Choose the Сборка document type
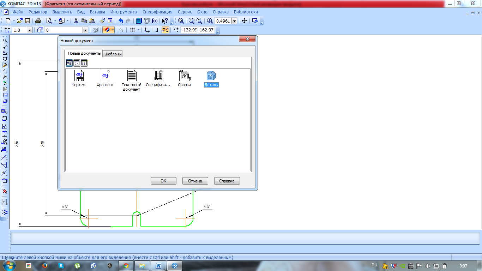 (x=184, y=78)
